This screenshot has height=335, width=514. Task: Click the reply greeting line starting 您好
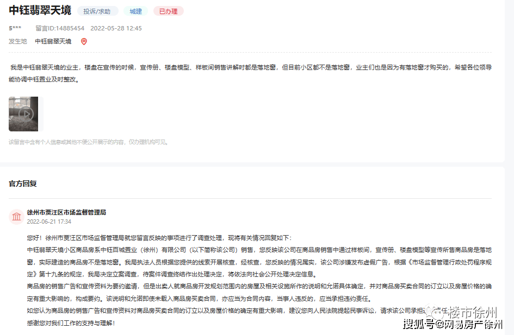click(159, 238)
